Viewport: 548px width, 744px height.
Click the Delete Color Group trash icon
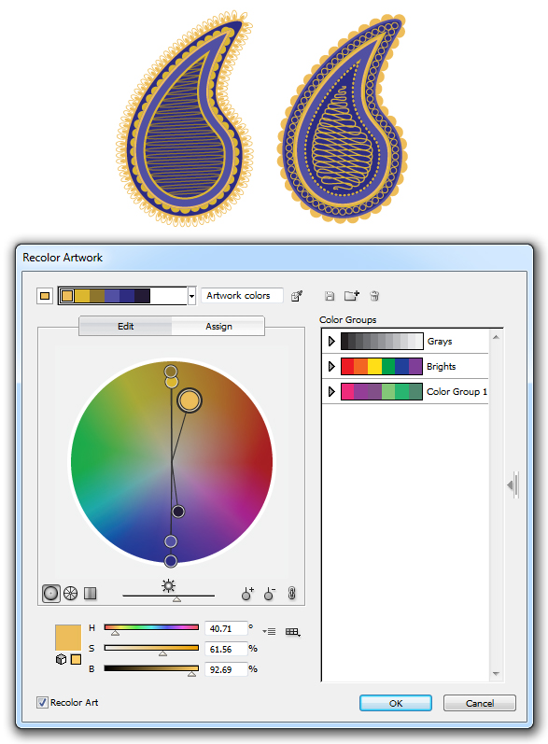coord(374,296)
